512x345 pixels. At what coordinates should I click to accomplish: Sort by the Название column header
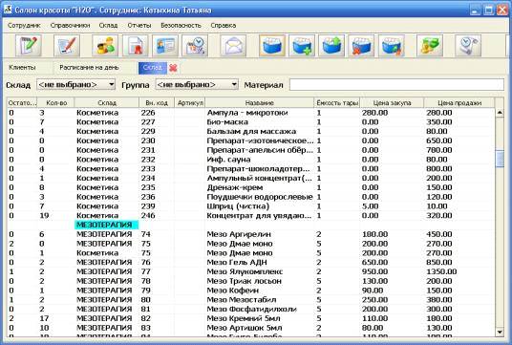[260, 102]
